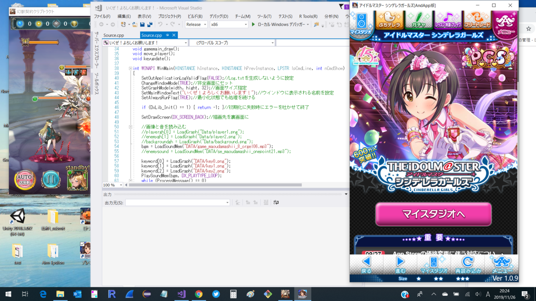Click the Undo arrow in Visual Studio toolbar
Screen dimensions: 536x301
pyautogui.click(x=160, y=25)
